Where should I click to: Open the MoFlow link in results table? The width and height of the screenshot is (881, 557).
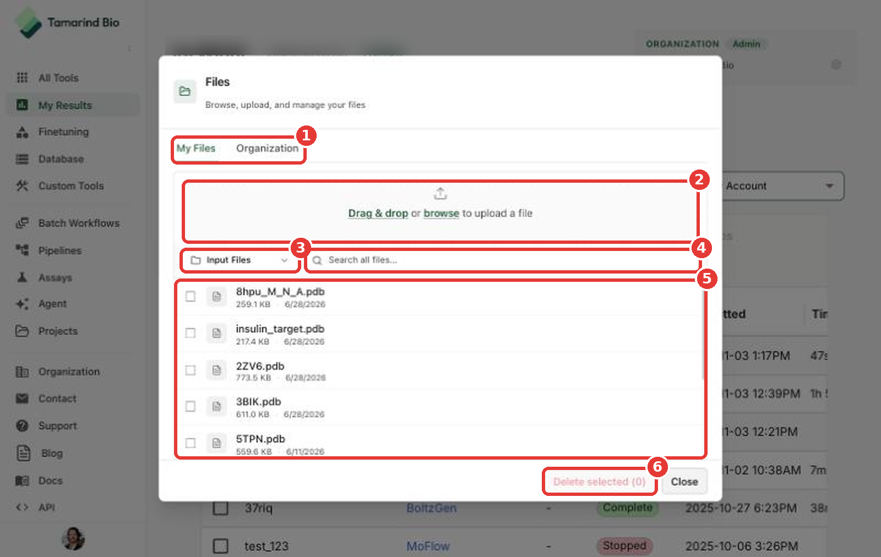[428, 546]
